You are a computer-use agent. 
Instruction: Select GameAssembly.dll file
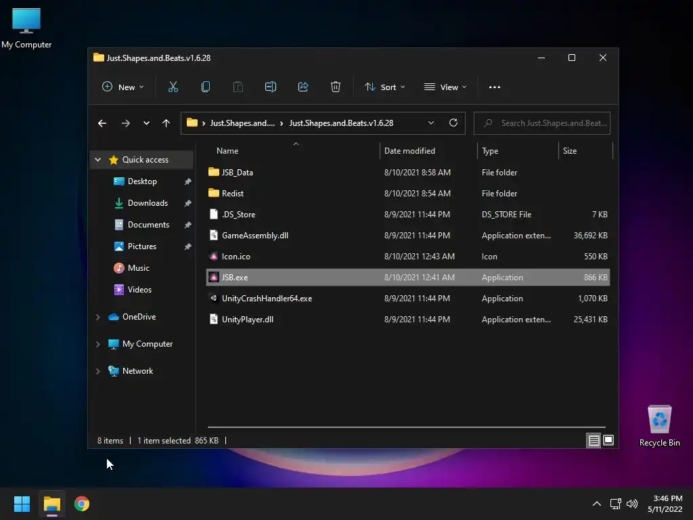point(408,235)
